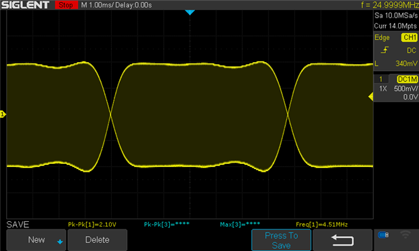This screenshot has height=251, width=419.
Task: Open the New dropdown arrow
Action: 60,242
